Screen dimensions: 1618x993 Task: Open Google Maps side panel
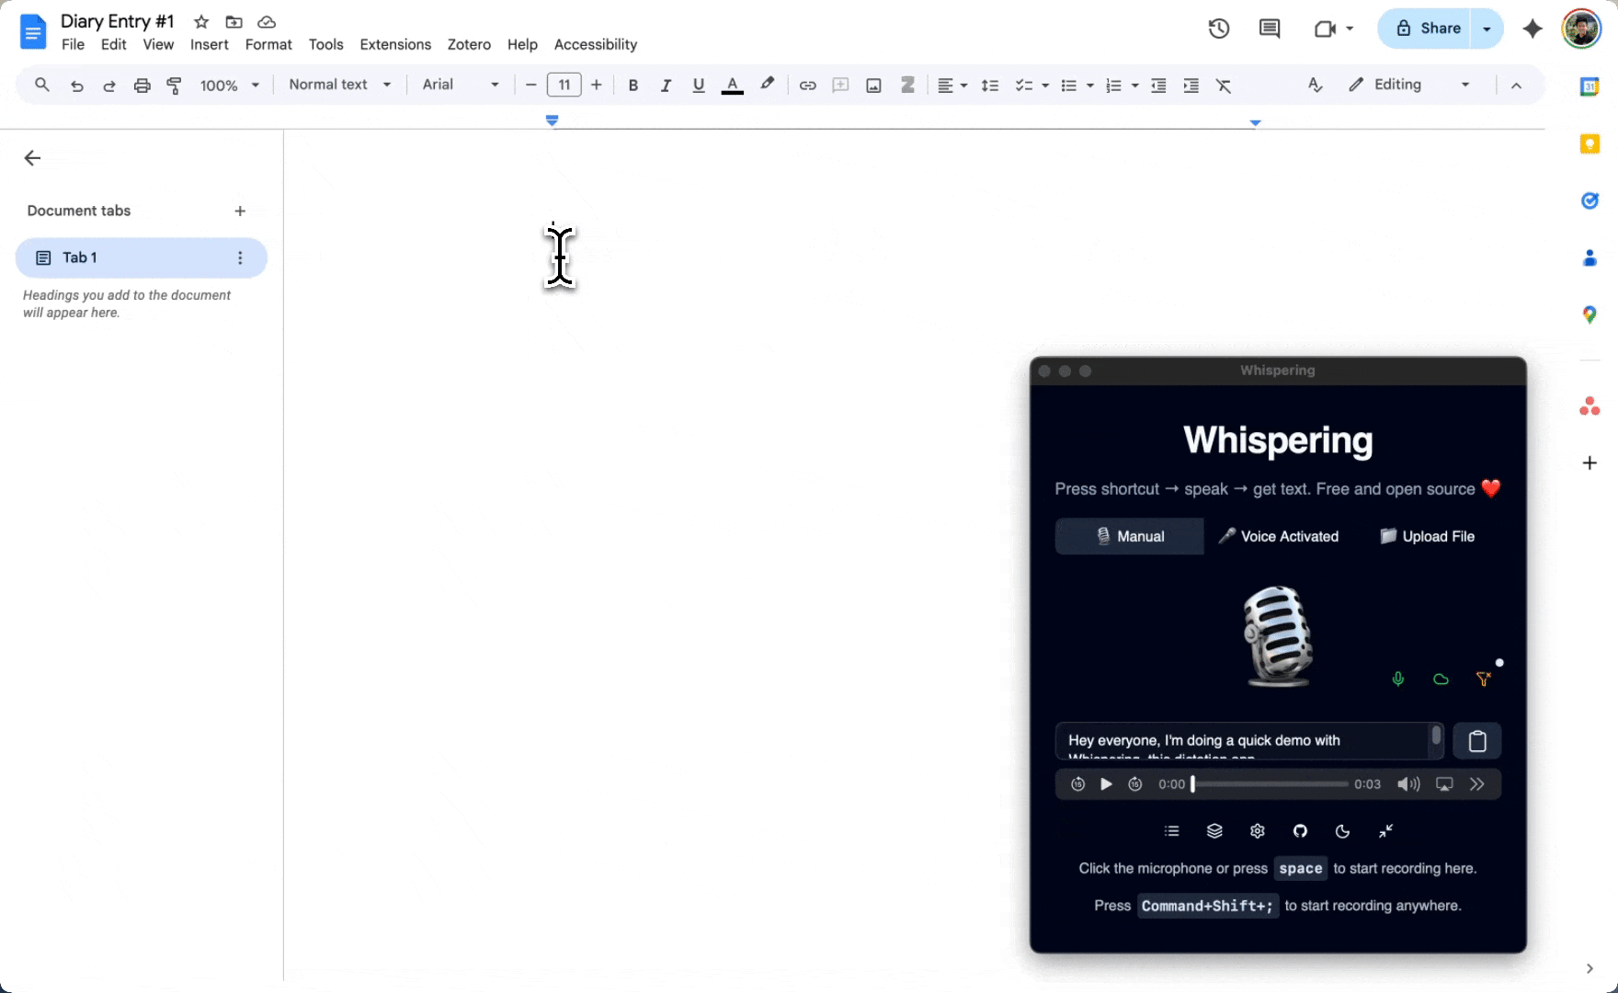[x=1590, y=314]
